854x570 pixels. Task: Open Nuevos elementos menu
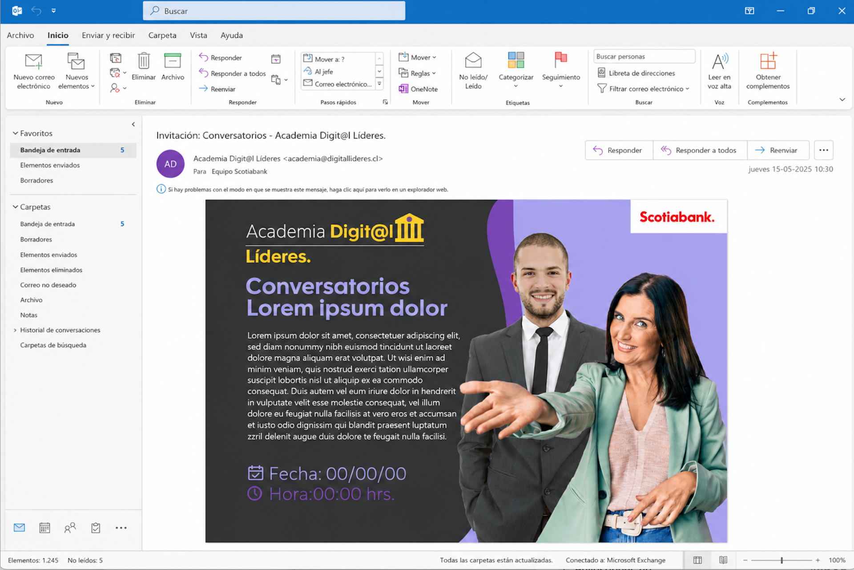coord(77,72)
